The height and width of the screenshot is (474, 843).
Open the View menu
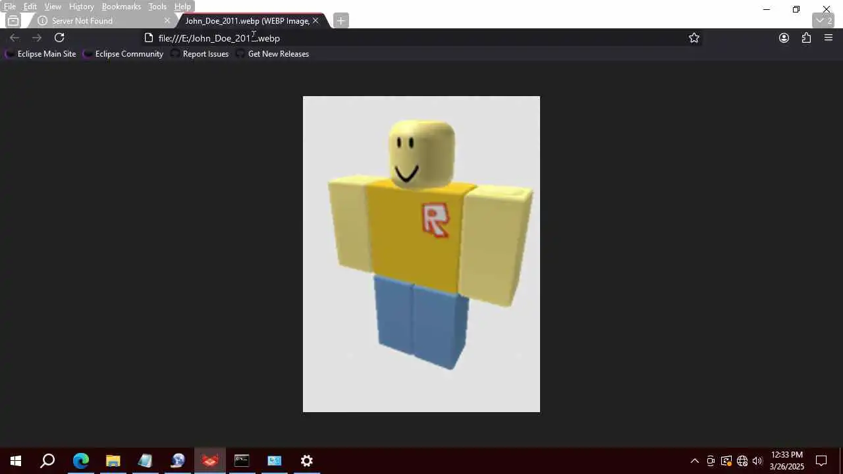[x=53, y=7]
